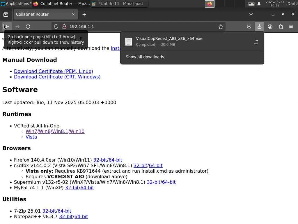Click the network status tray icon

coord(251,4)
